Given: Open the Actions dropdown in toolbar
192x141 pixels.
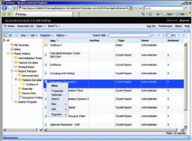Looking at the screenshot, I should [61, 36].
